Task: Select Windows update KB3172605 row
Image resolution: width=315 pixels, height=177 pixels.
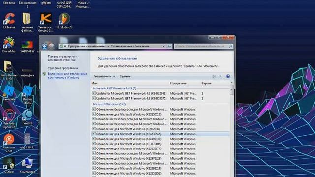Action: click(x=160, y=144)
